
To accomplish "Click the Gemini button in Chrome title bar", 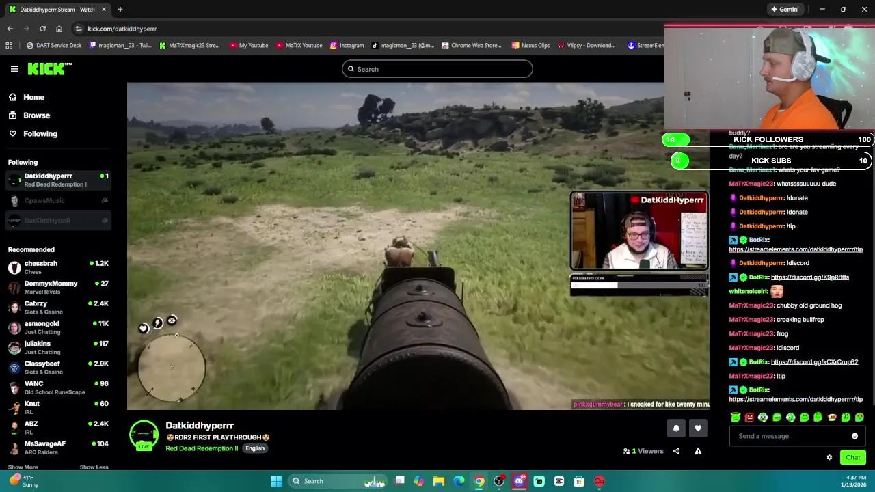I will coord(784,10).
